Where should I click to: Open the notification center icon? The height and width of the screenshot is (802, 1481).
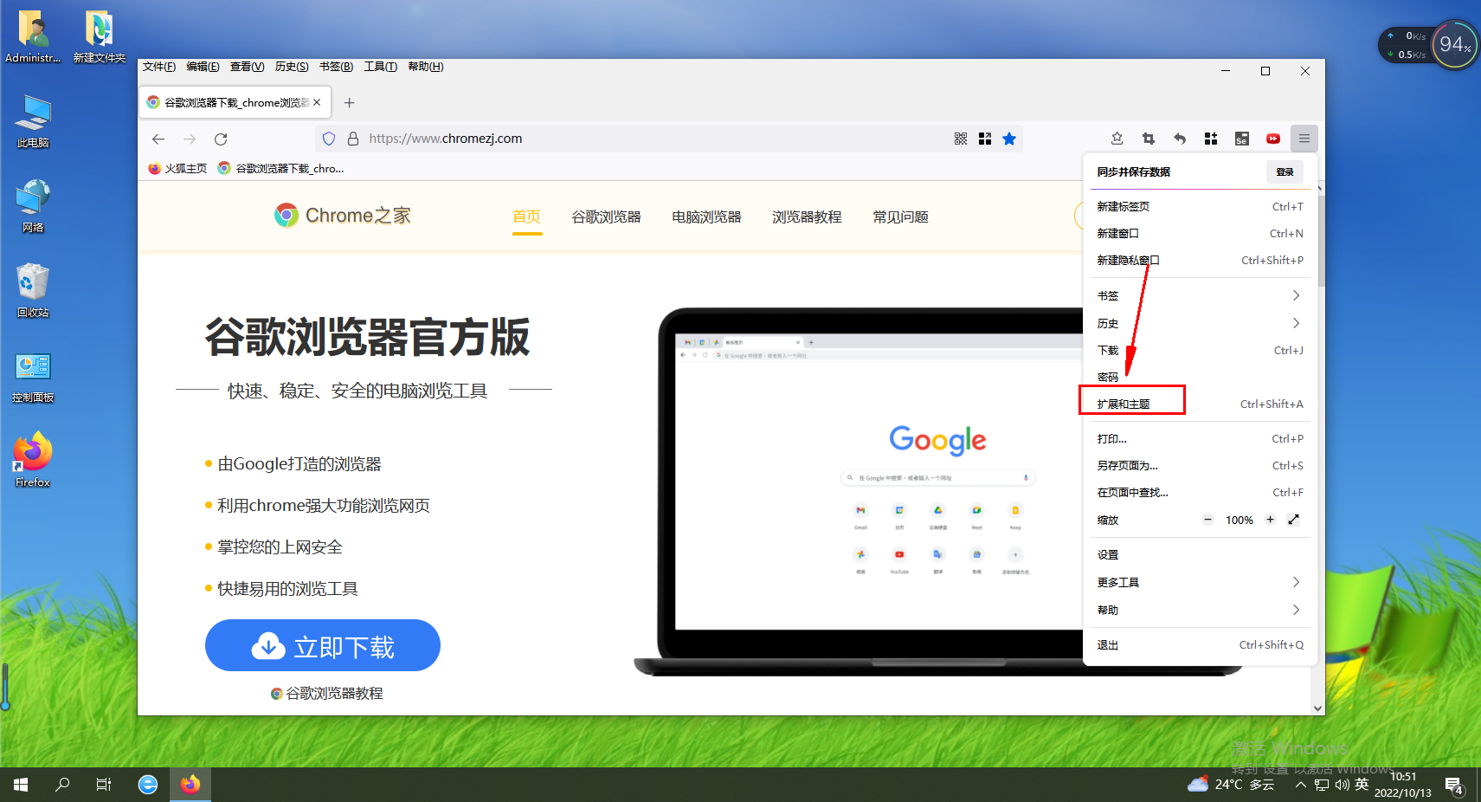point(1455,786)
